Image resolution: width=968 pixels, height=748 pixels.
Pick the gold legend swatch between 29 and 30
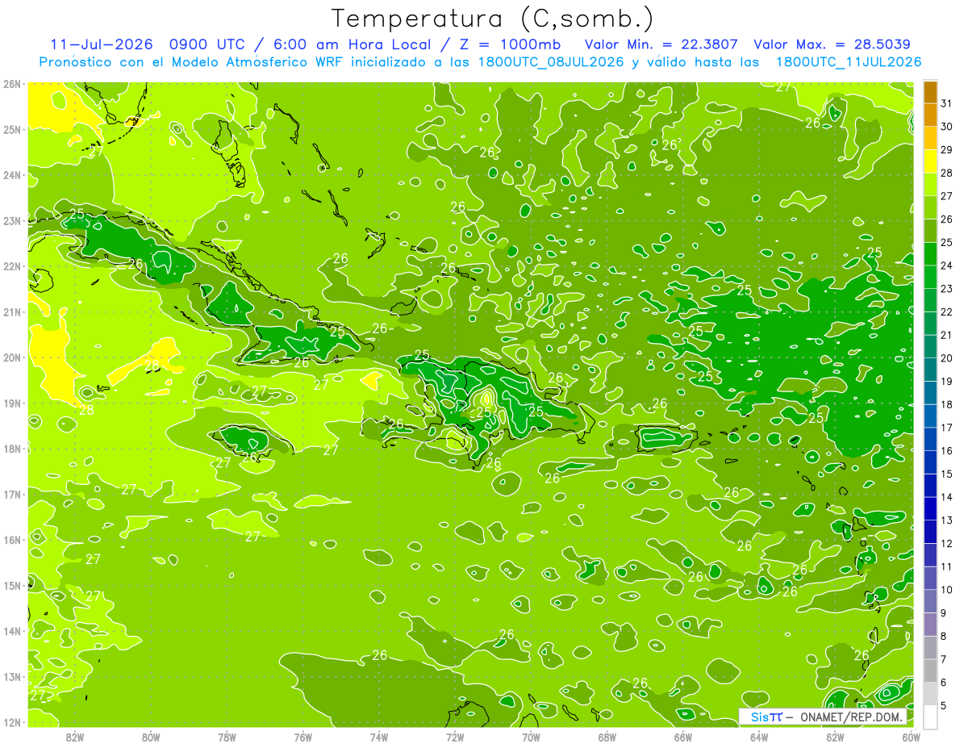tap(930, 139)
